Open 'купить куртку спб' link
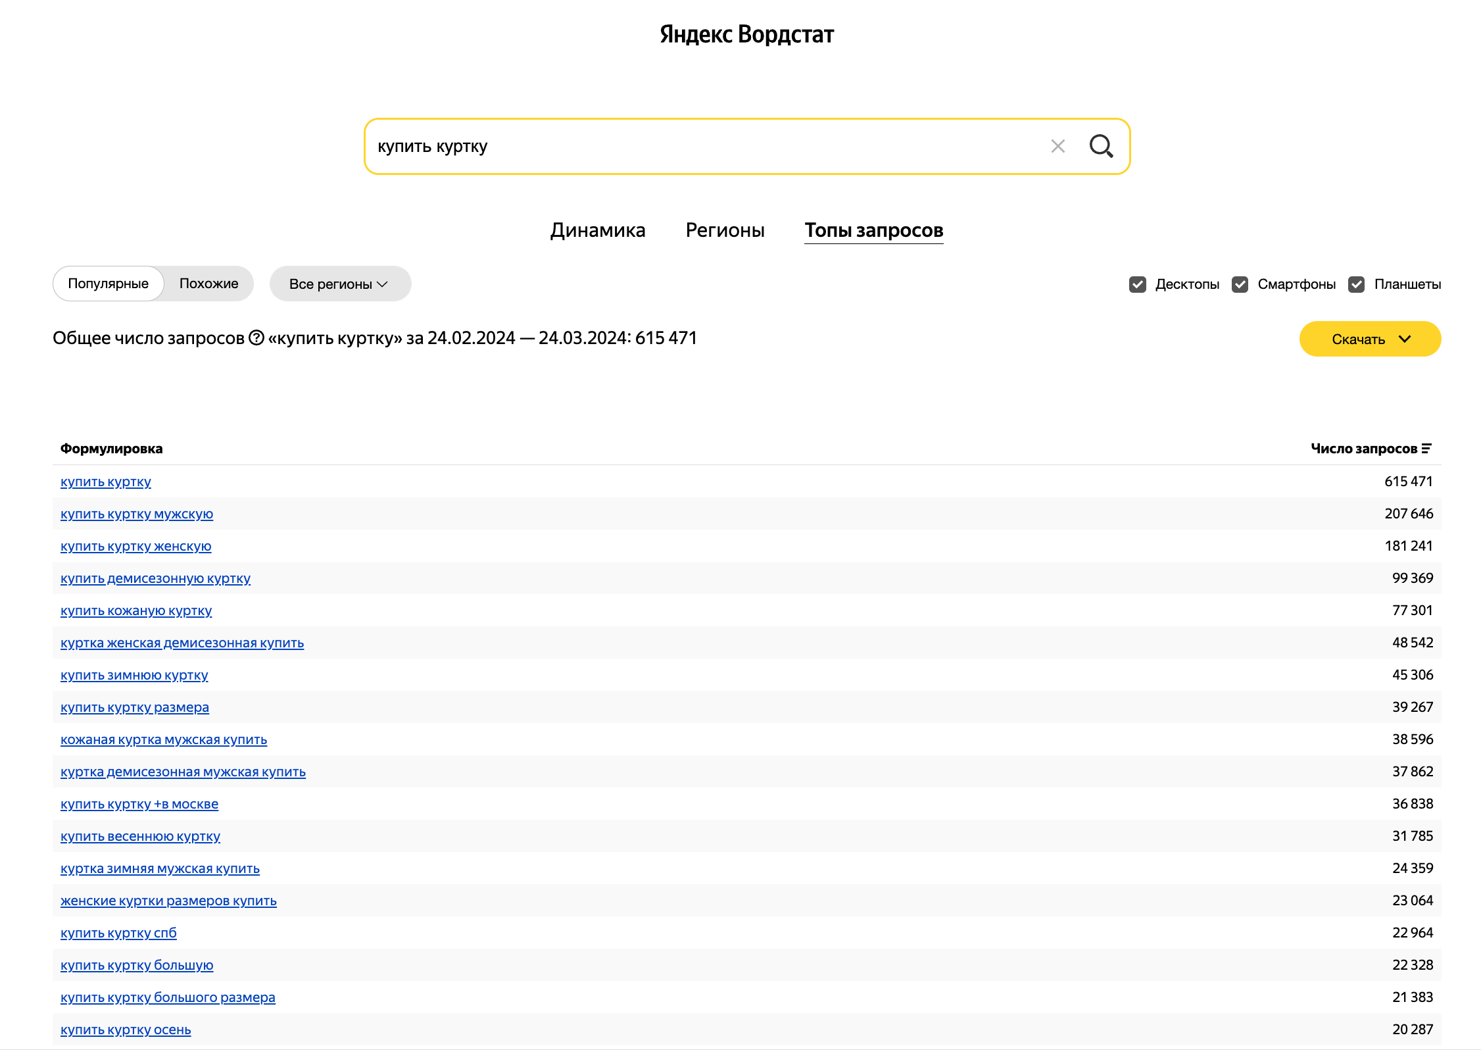The image size is (1481, 1050). tap(118, 933)
